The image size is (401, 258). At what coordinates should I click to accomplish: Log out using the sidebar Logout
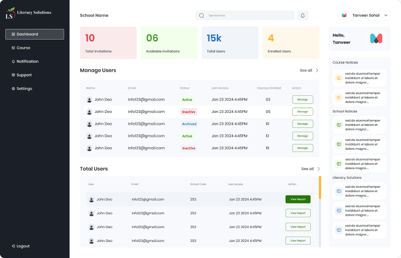[x=22, y=246]
